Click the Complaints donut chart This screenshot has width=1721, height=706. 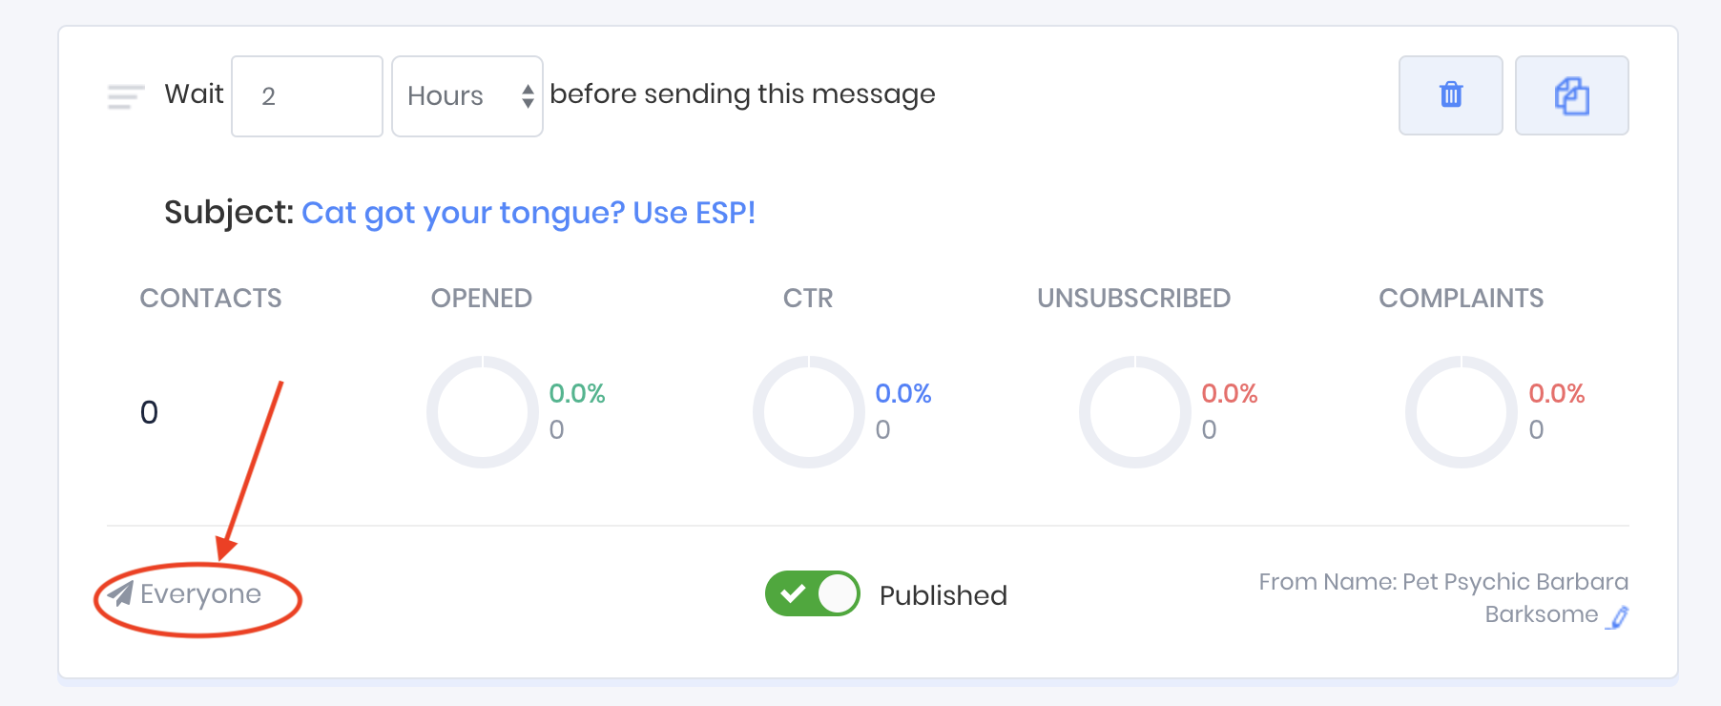click(1462, 412)
